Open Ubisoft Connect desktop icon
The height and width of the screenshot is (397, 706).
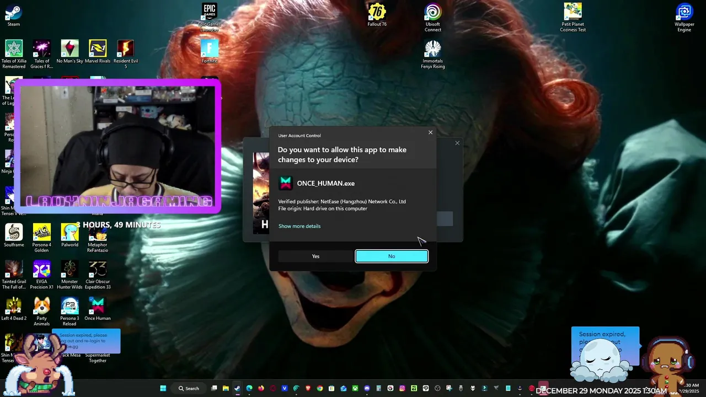433,18
